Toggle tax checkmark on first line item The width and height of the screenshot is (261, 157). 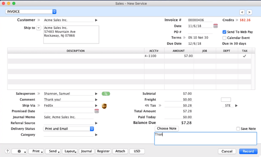point(244,56)
